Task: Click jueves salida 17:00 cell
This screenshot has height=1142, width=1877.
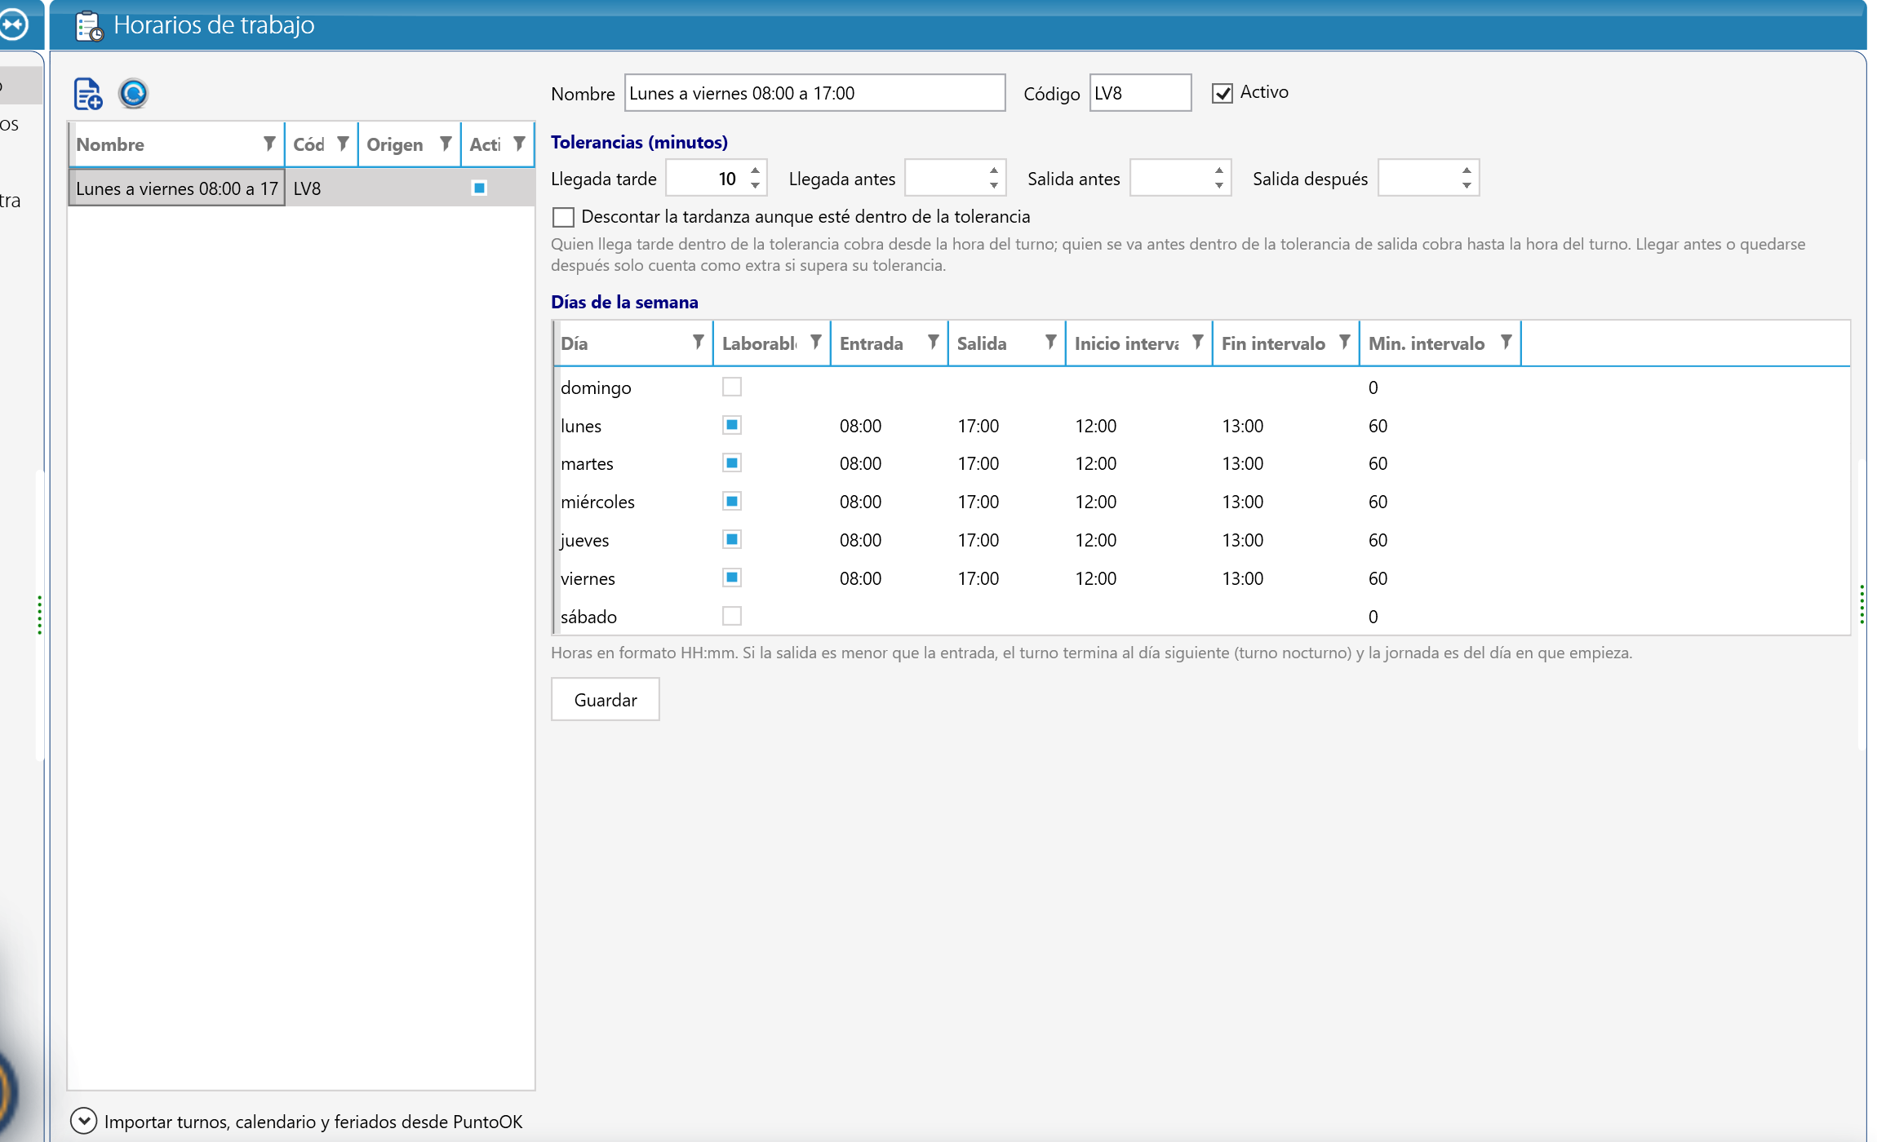Action: (978, 540)
